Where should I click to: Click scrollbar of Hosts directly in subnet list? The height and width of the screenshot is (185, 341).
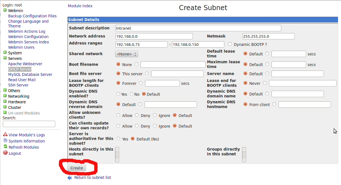pos(117,154)
